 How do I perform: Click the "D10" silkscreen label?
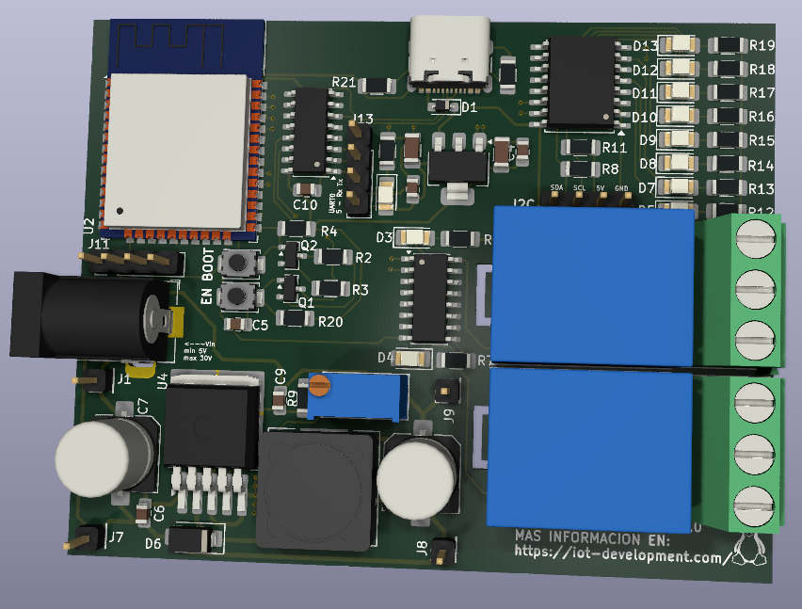644,118
